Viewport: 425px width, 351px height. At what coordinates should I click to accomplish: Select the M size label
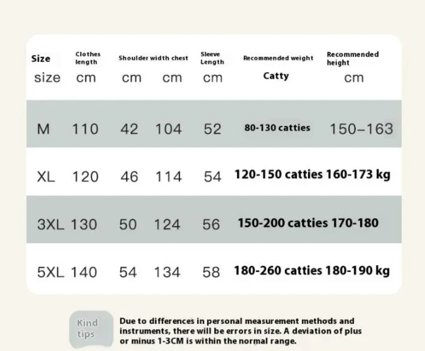[43, 129]
